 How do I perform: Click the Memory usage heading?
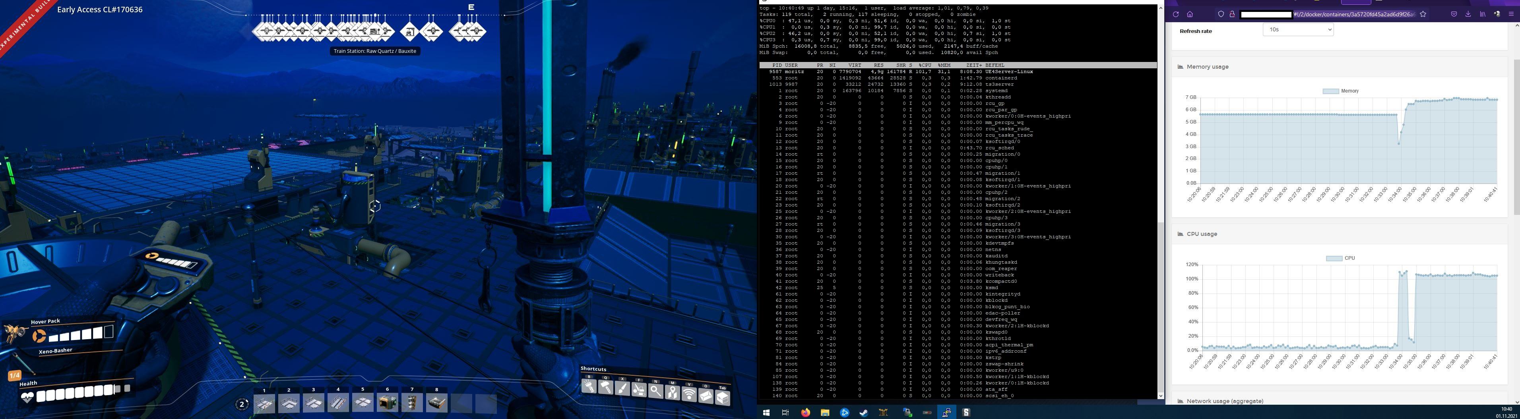click(x=1207, y=67)
